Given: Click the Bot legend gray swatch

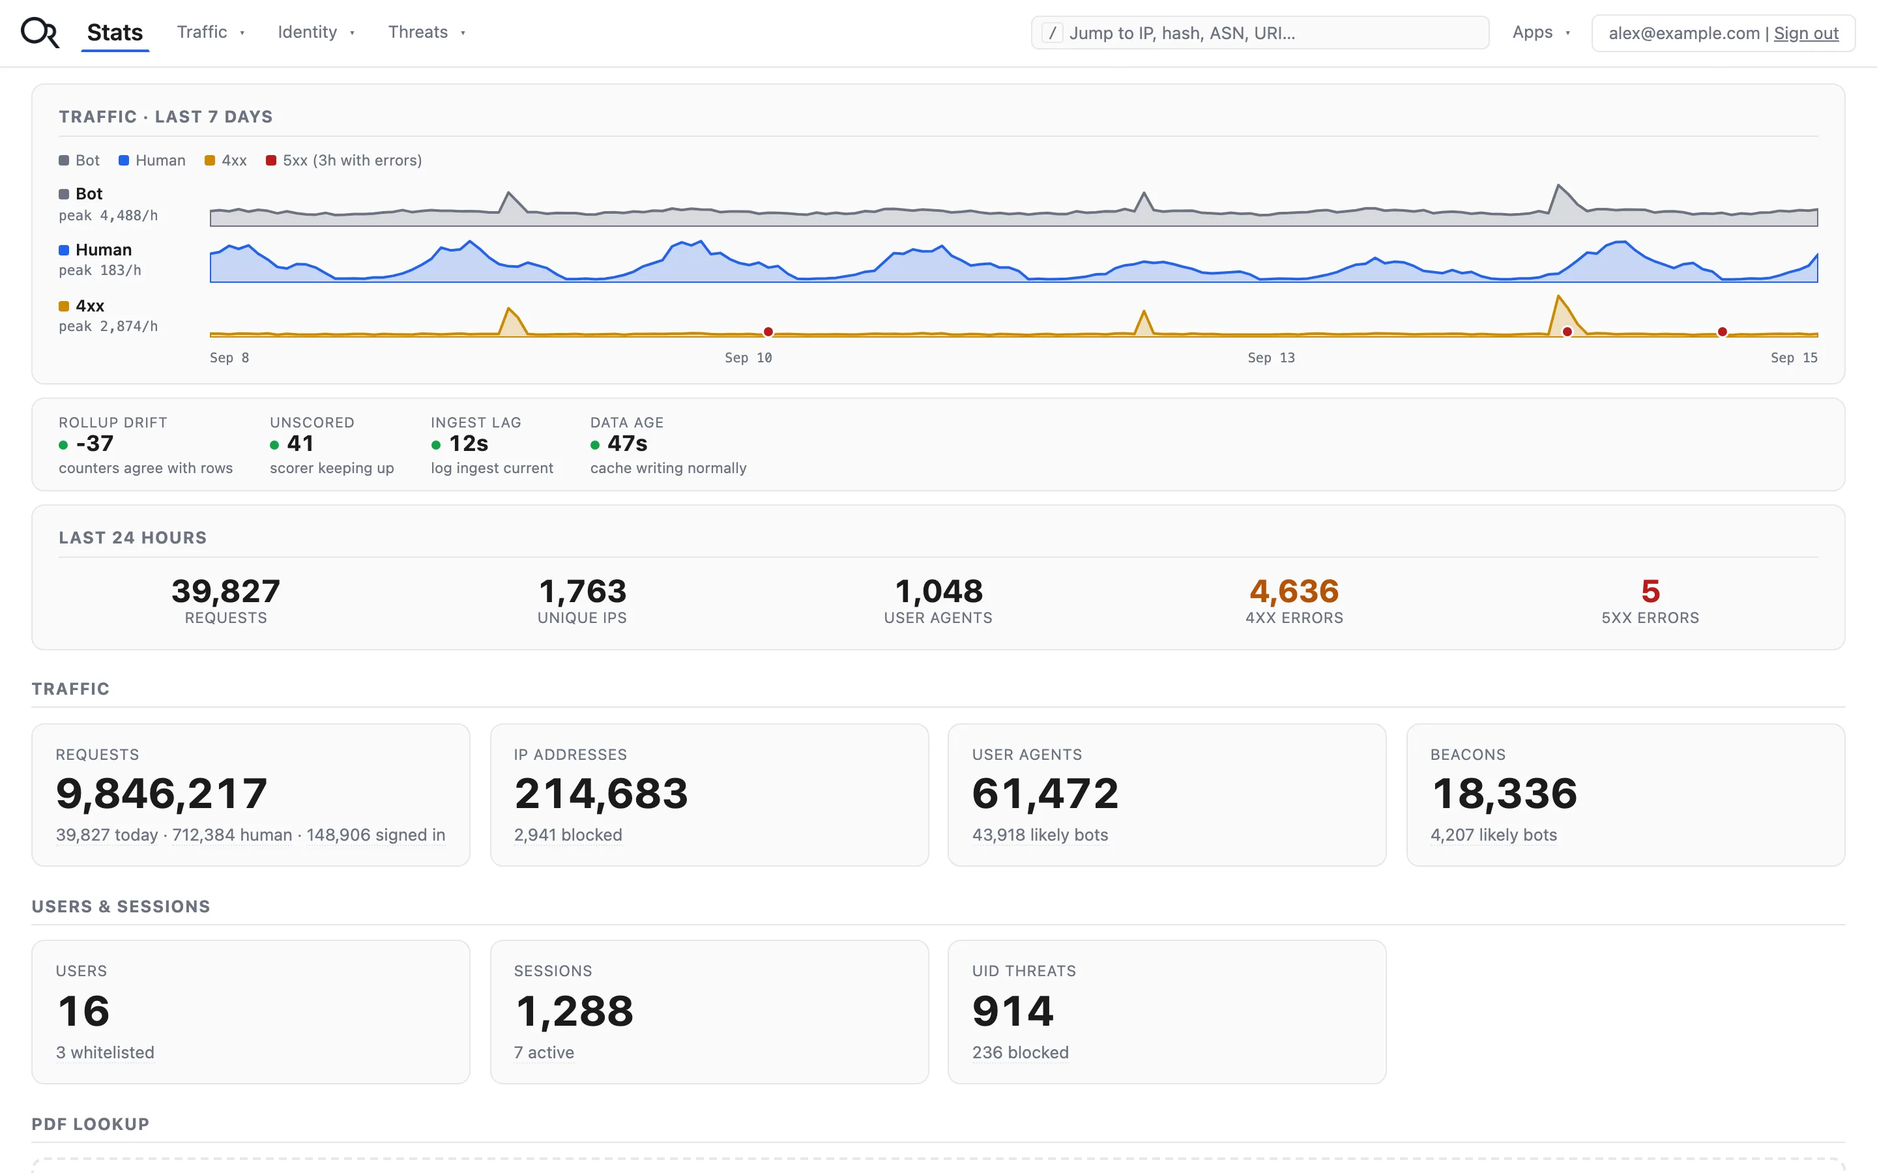Looking at the screenshot, I should pyautogui.click(x=64, y=160).
